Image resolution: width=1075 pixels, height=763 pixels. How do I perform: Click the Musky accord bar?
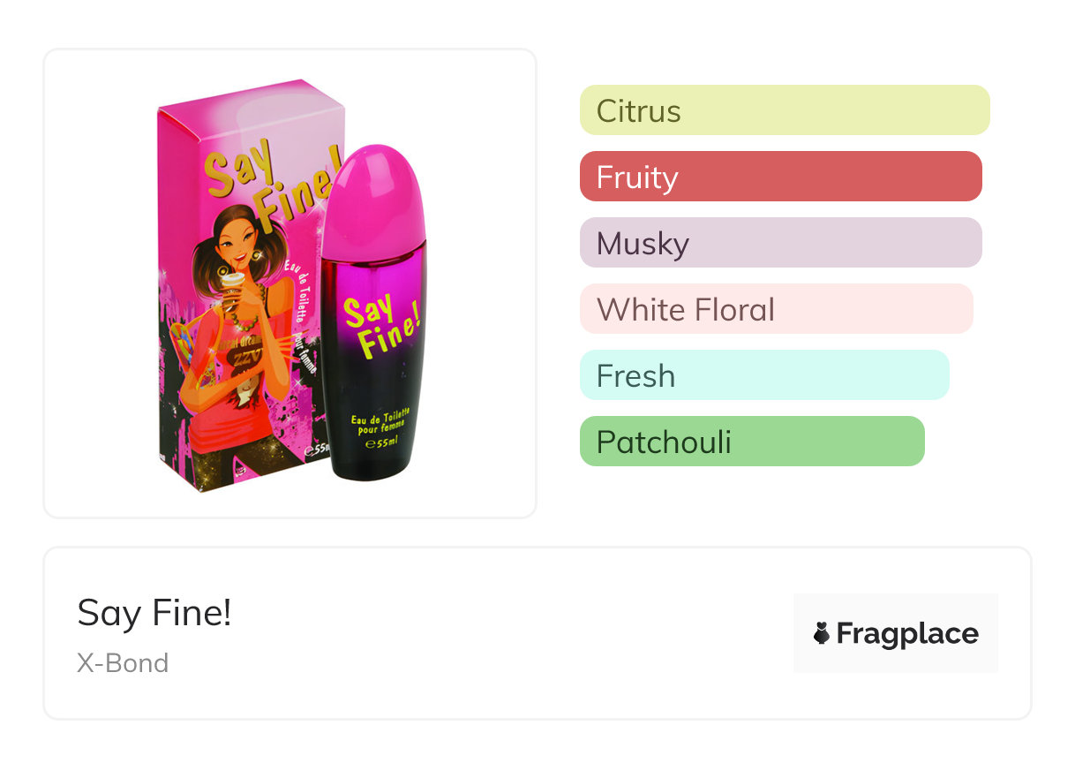780,243
